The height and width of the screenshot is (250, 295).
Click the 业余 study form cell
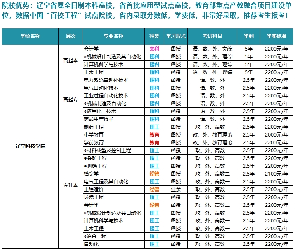[176, 190]
